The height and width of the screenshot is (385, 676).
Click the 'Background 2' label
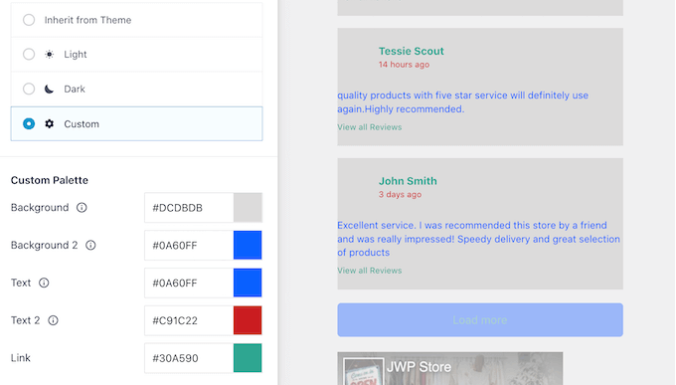(x=45, y=245)
